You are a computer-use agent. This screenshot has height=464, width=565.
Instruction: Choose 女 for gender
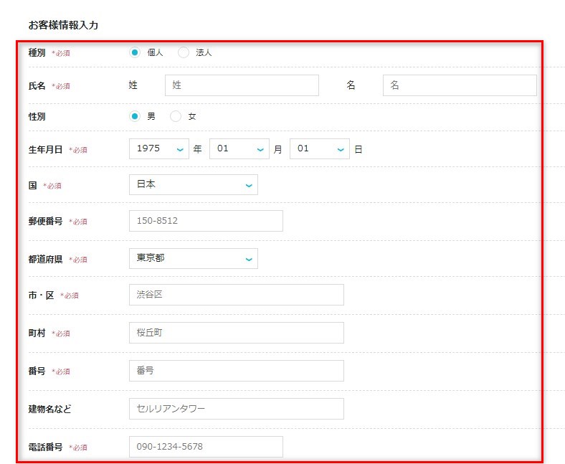tap(176, 116)
